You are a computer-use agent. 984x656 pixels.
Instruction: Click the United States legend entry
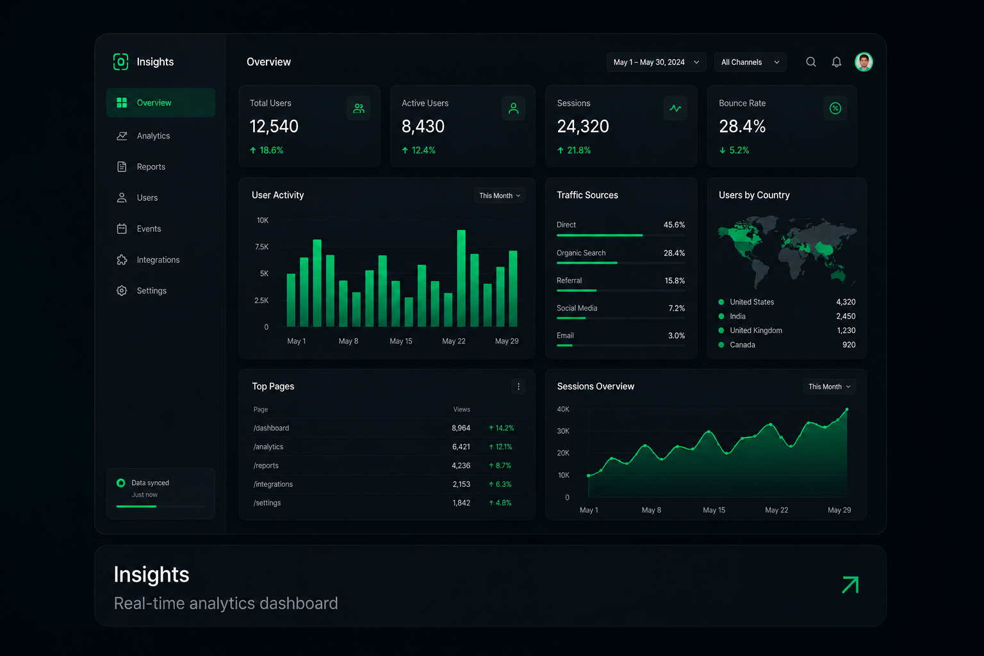pyautogui.click(x=787, y=302)
